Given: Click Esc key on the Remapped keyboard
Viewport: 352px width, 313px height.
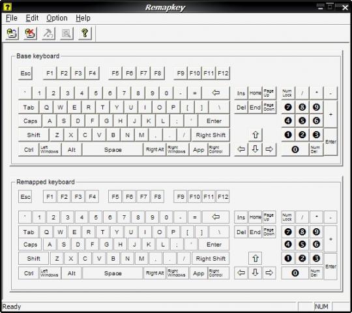Looking at the screenshot, I should point(25,197).
